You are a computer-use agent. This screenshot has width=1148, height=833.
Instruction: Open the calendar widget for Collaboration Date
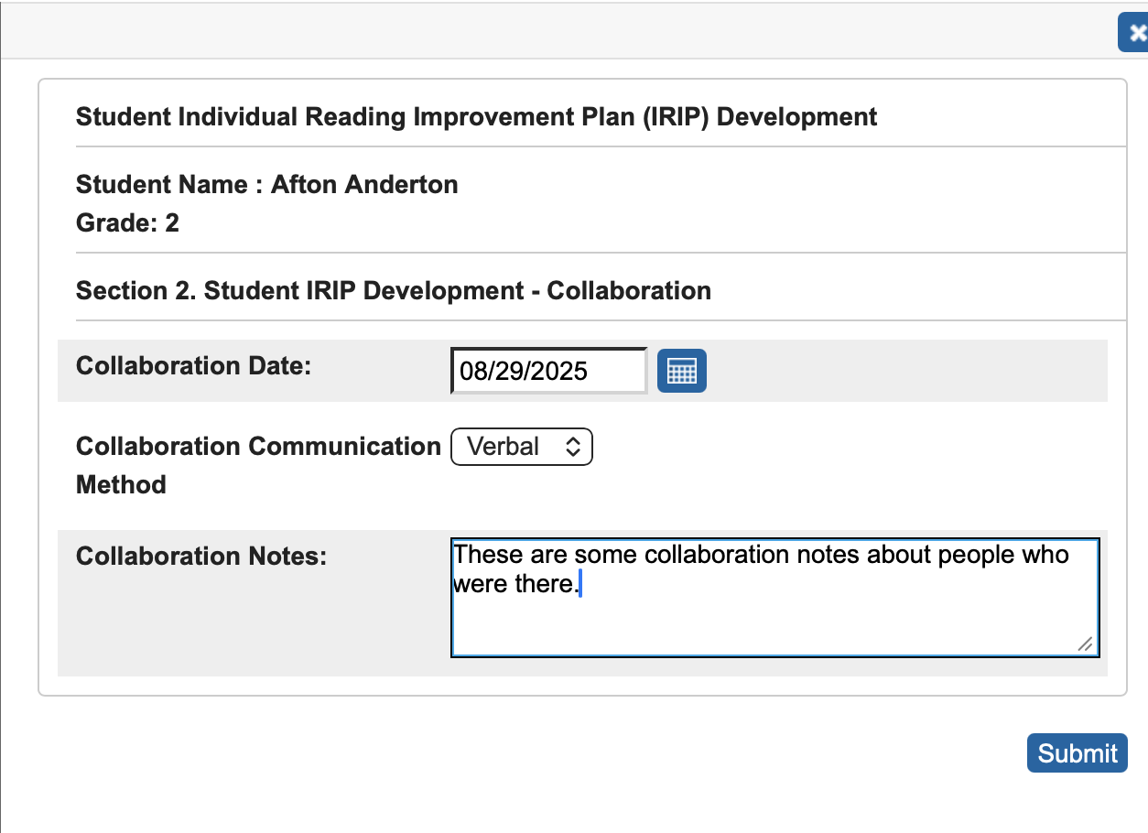pos(682,370)
